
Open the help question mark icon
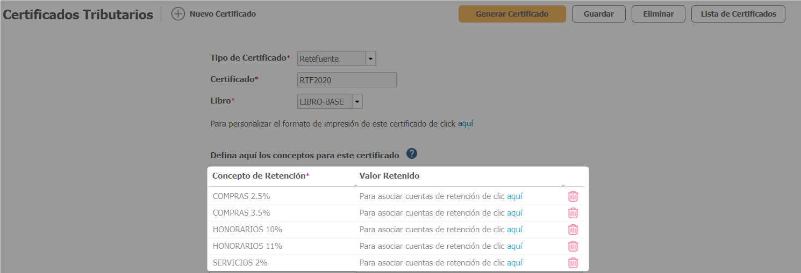click(412, 154)
